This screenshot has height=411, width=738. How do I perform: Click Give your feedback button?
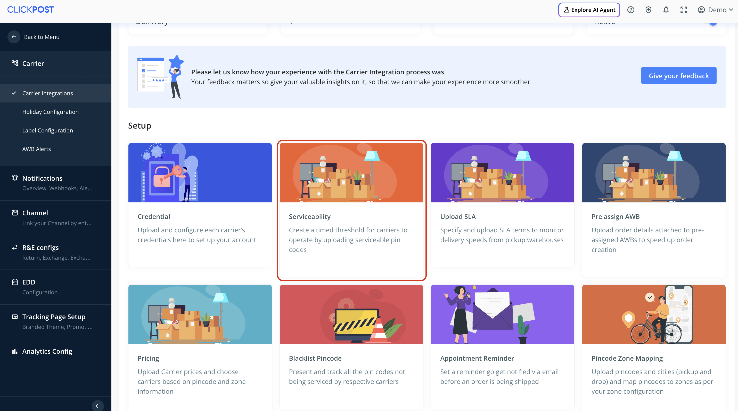point(678,76)
